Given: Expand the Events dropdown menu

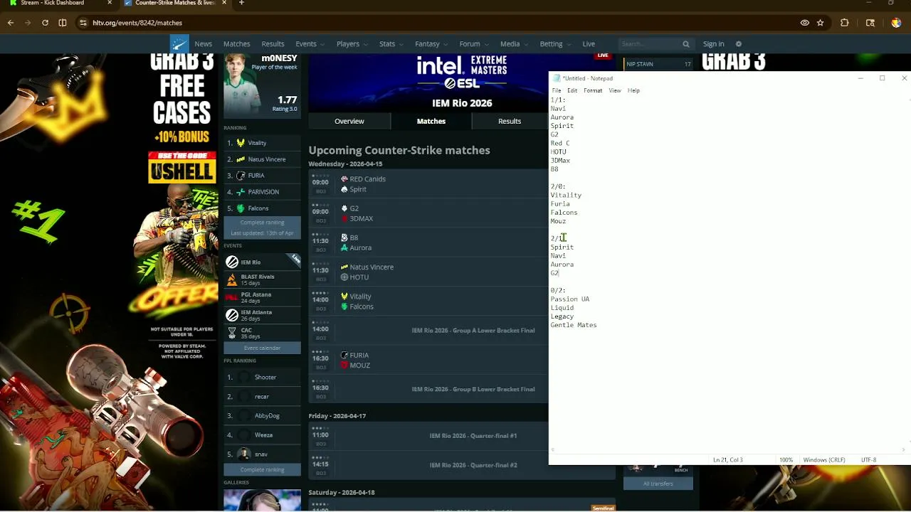Looking at the screenshot, I should (x=310, y=44).
